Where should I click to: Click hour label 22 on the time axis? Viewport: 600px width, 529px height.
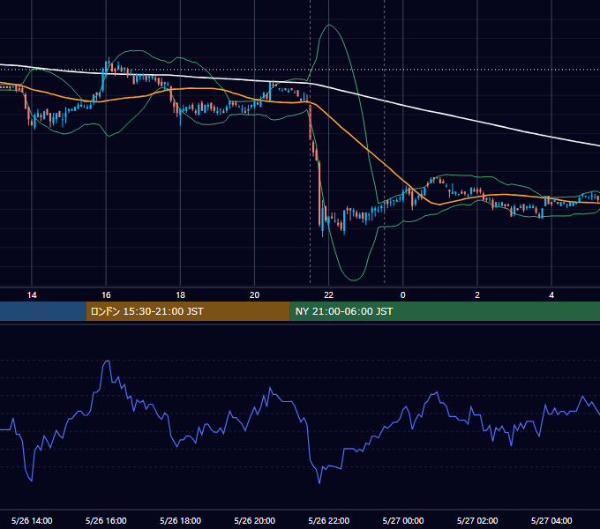pos(329,295)
